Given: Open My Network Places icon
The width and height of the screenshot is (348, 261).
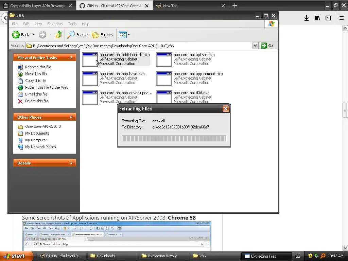Looking at the screenshot, I should (20, 147).
